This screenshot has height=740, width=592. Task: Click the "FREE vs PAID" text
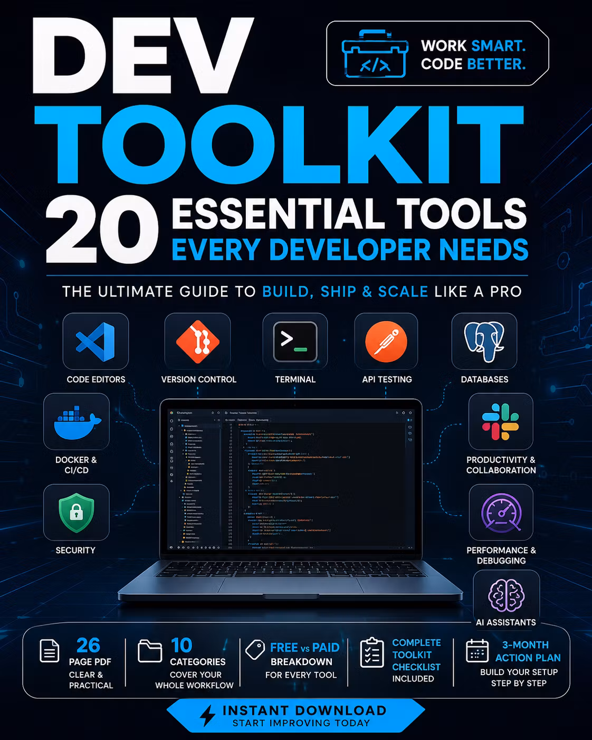coord(304,648)
